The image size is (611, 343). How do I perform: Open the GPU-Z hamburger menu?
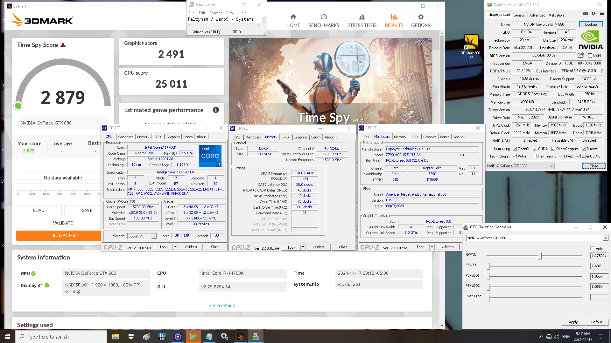[602, 13]
